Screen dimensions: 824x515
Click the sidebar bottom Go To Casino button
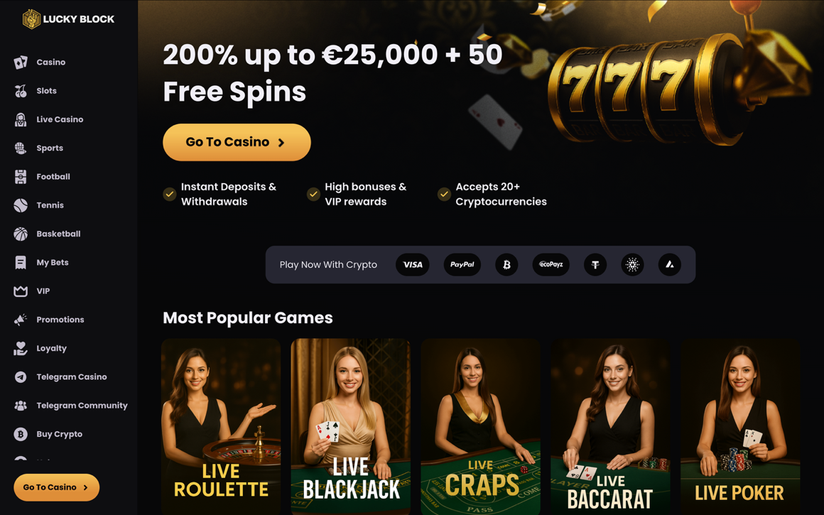[x=56, y=487]
